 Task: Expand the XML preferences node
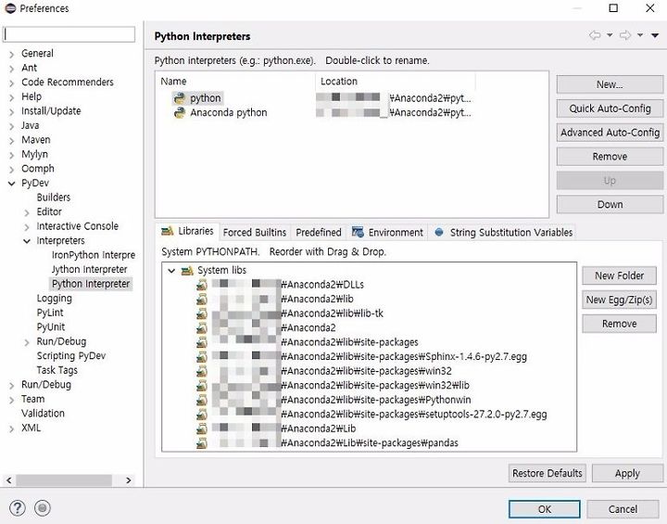(11, 428)
